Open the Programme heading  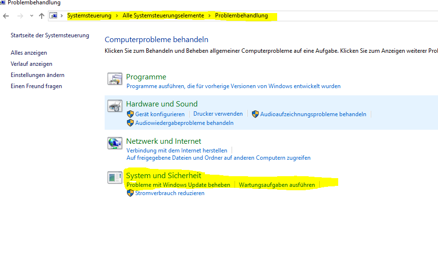point(146,77)
